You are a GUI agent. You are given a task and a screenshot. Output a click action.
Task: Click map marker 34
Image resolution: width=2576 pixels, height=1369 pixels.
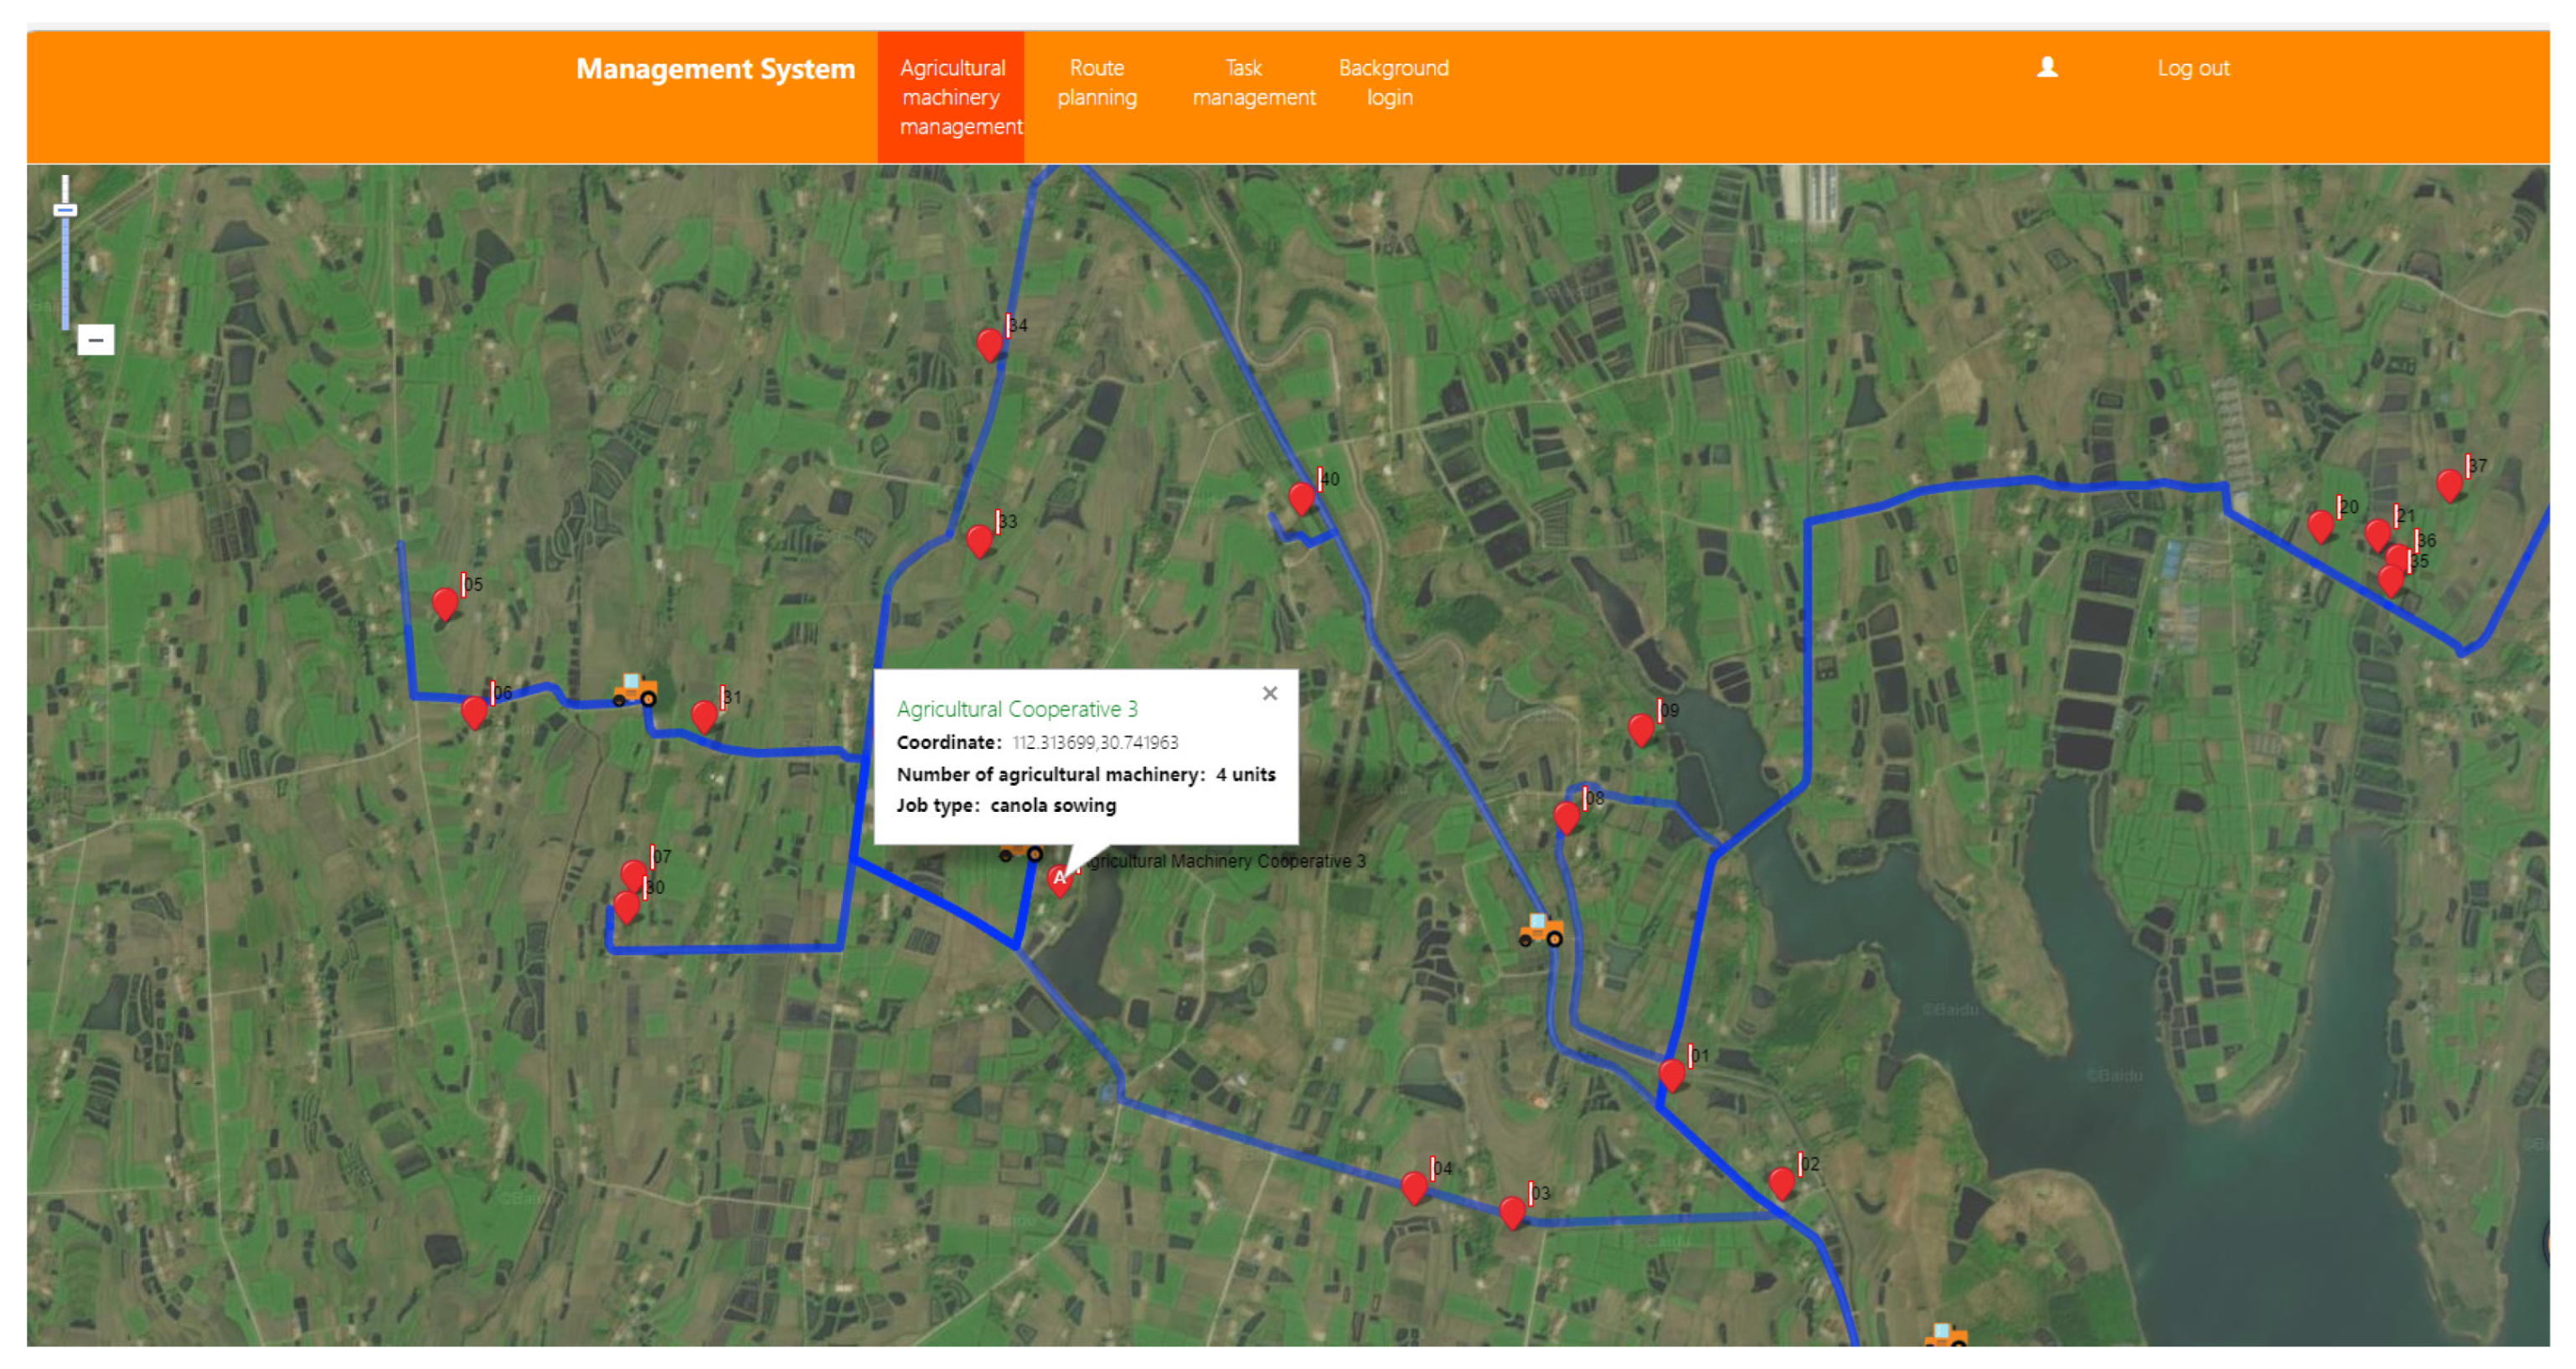click(x=989, y=344)
